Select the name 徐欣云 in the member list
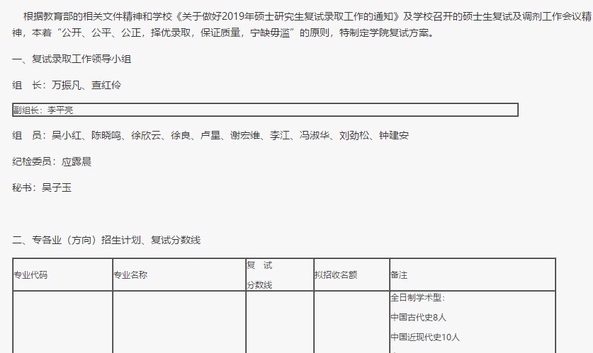 coord(146,136)
